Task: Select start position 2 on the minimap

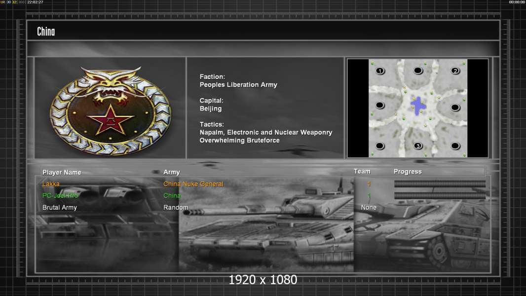Action: 455,71
